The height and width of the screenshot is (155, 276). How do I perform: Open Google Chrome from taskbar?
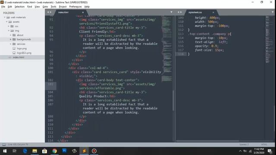[x=54, y=151]
